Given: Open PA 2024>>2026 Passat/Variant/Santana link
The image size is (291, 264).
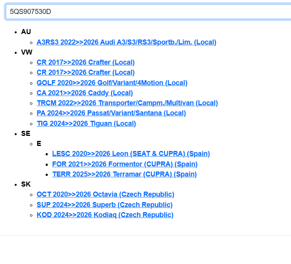Looking at the screenshot, I should click(x=111, y=113).
